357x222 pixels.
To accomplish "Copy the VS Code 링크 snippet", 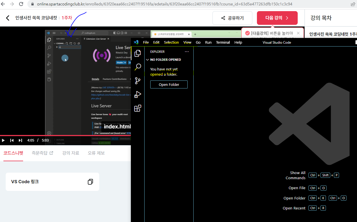I will 90,182.
